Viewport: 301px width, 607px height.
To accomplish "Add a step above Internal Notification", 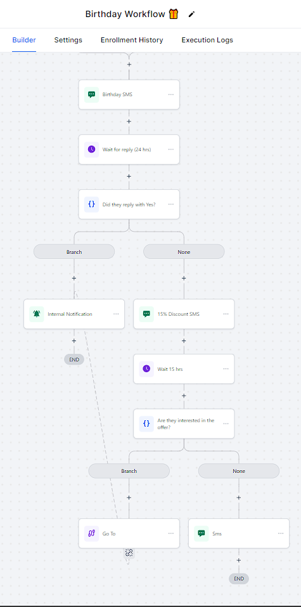I will tap(74, 278).
